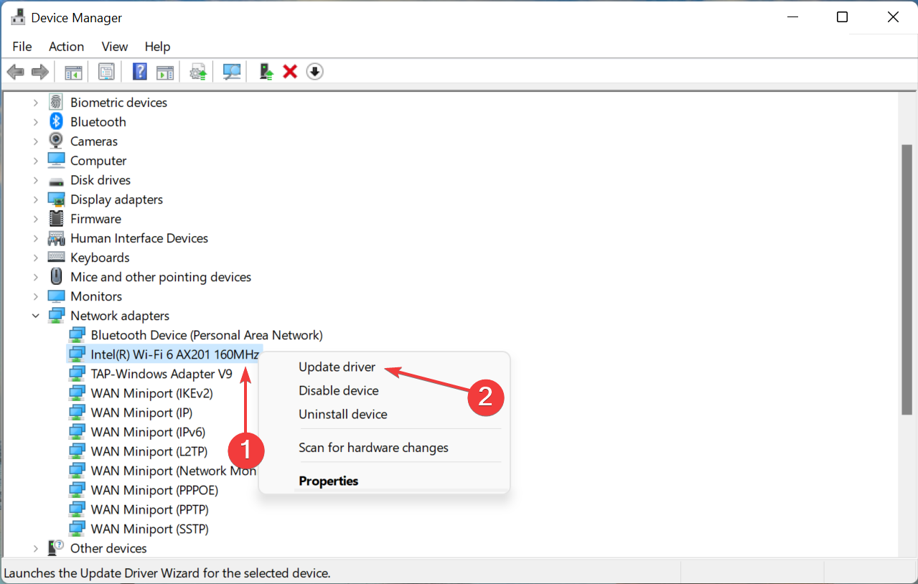The height and width of the screenshot is (584, 918).
Task: Select WAN Miniport (L2TP)
Action: [149, 451]
